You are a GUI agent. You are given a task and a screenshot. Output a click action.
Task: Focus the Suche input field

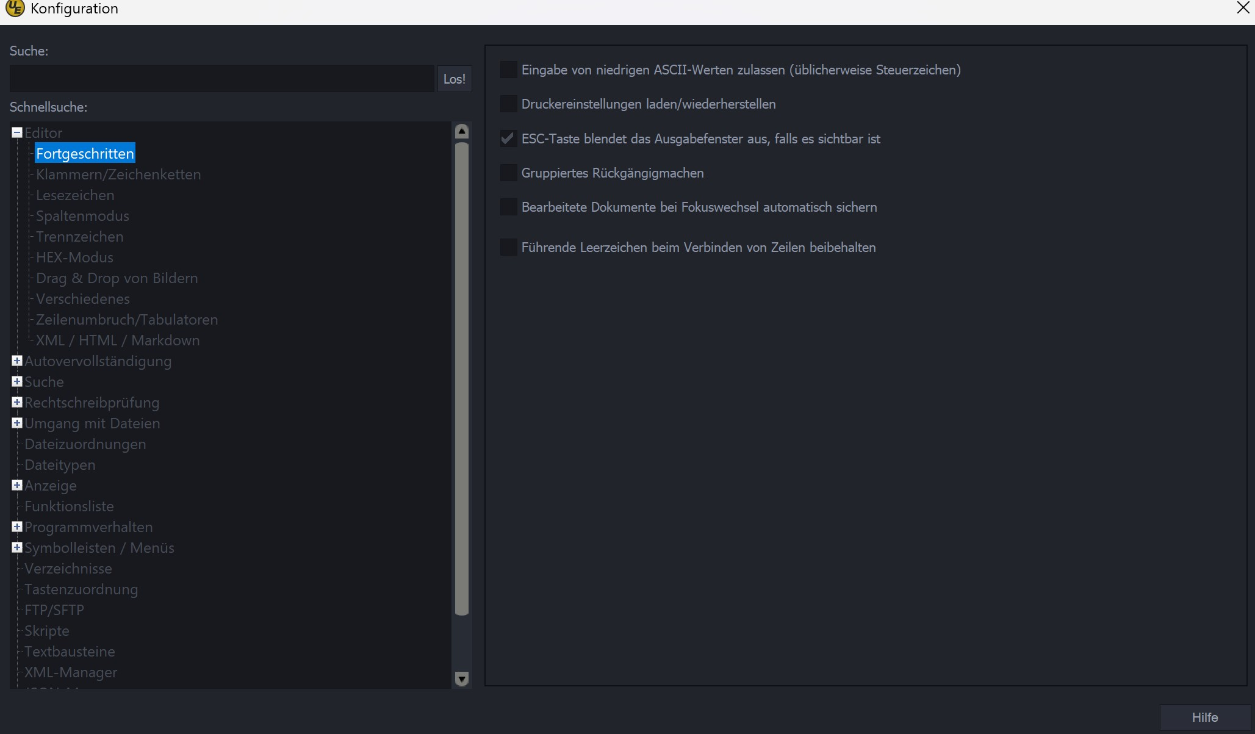222,79
